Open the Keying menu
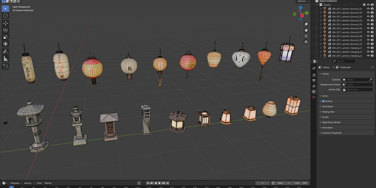 [29, 183]
